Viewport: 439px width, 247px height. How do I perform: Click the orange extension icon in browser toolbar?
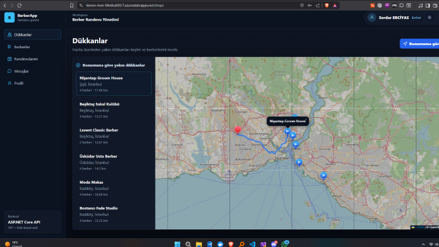click(372, 5)
